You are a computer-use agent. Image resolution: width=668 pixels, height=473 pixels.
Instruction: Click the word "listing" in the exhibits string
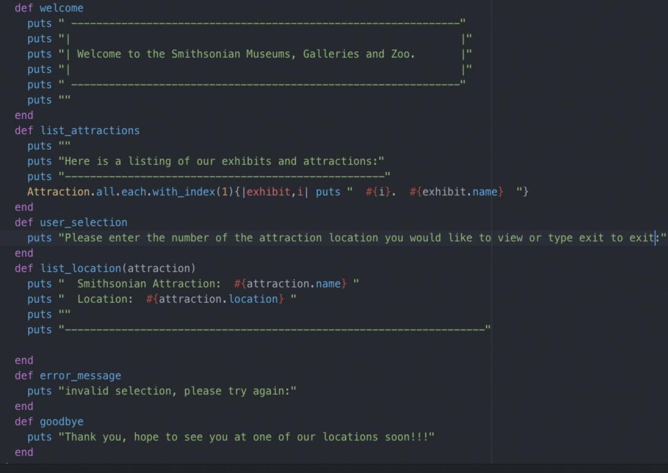(x=150, y=161)
